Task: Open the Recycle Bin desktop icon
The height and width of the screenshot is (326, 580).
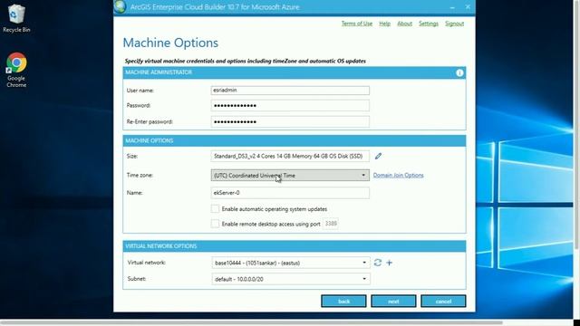Action: click(x=16, y=18)
